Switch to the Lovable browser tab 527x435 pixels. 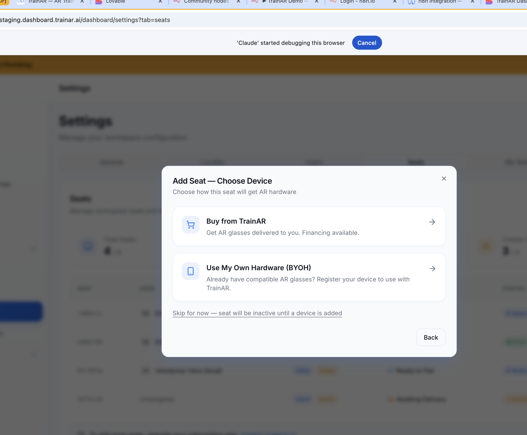[129, 2]
